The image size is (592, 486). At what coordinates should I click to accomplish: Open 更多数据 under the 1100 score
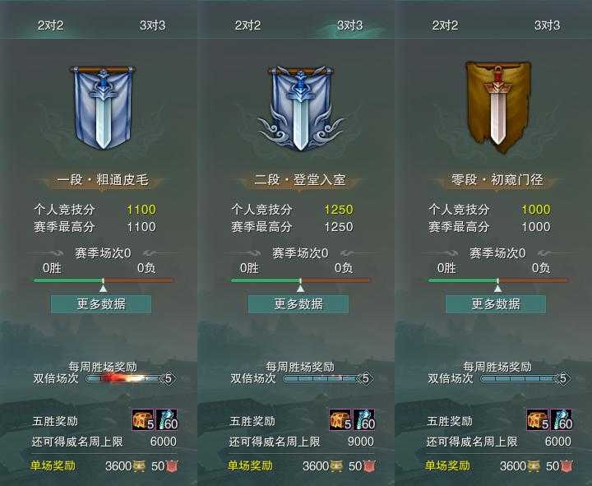101,304
